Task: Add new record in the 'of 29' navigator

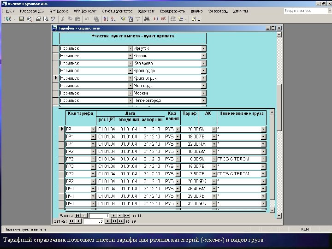Action: [x=121, y=221]
